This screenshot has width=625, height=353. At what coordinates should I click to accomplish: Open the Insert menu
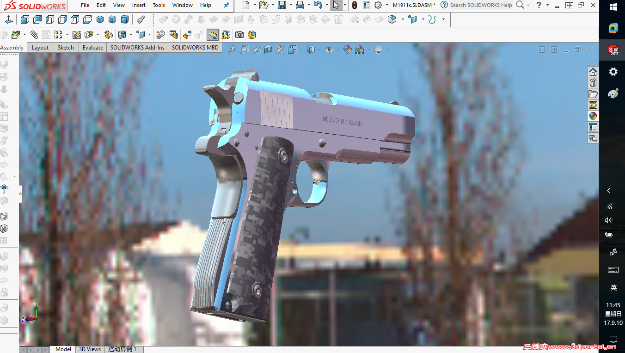139,5
